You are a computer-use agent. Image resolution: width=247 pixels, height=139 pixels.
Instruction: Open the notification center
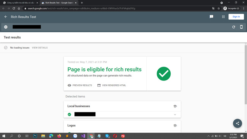[242, 136]
